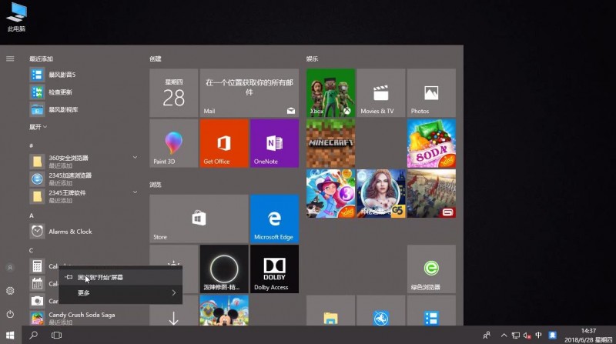
Task: Open the Dolby Access tile
Action: [274, 269]
